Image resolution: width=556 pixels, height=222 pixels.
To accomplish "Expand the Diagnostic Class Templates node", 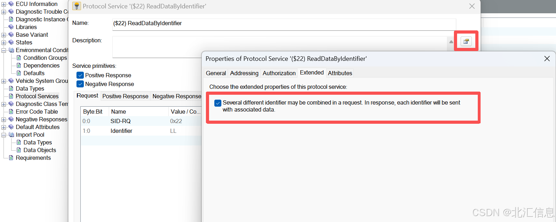I will [x=4, y=104].
